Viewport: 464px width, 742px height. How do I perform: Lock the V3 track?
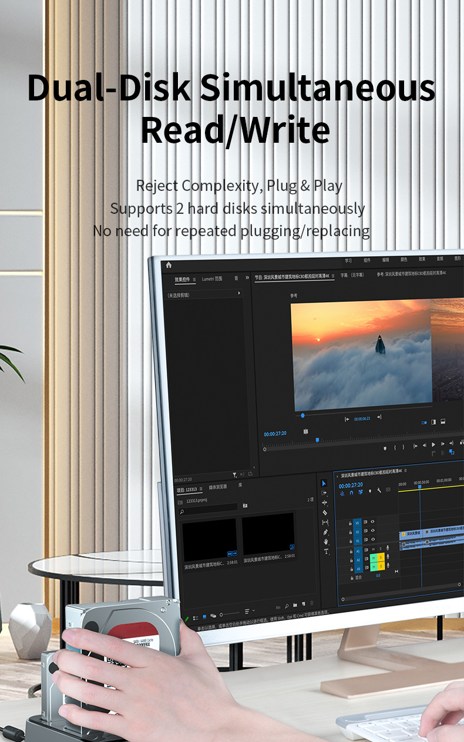[351, 522]
